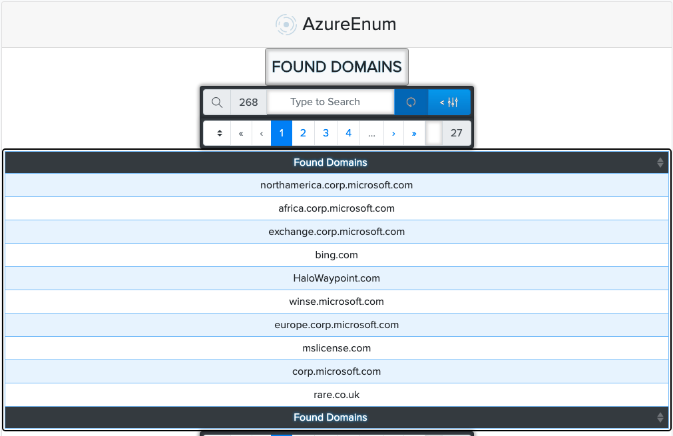Click the AzureEnum title text

[x=349, y=24]
